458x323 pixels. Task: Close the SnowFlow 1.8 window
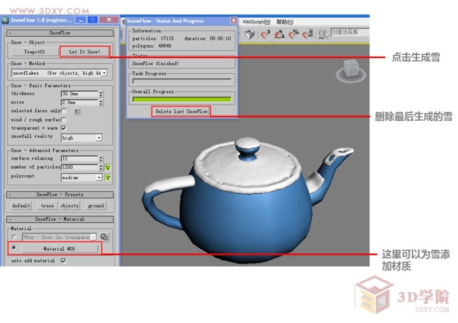coord(109,19)
